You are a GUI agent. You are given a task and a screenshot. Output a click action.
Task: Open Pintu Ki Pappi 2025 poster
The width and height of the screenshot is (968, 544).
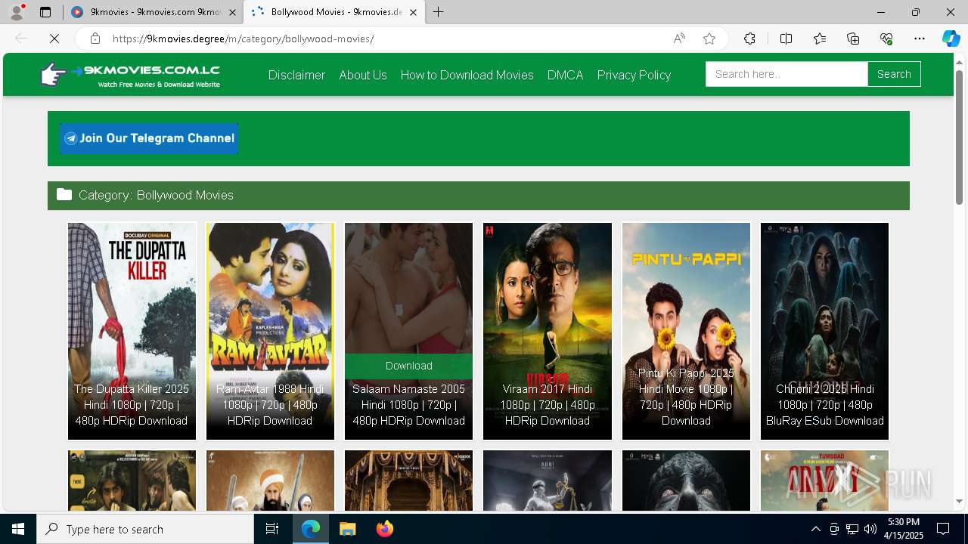point(686,331)
